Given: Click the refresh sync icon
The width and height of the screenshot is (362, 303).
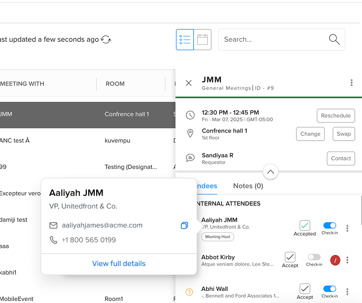Looking at the screenshot, I should (106, 40).
